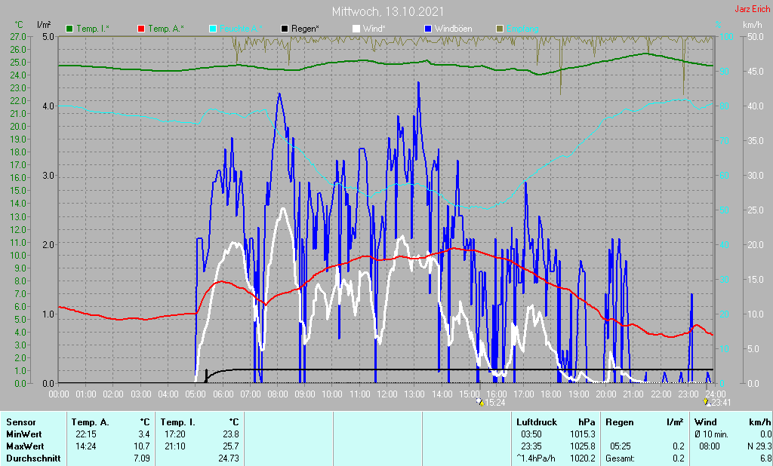
Task: Click the moonrise icon at 15:24
Action: (481, 403)
